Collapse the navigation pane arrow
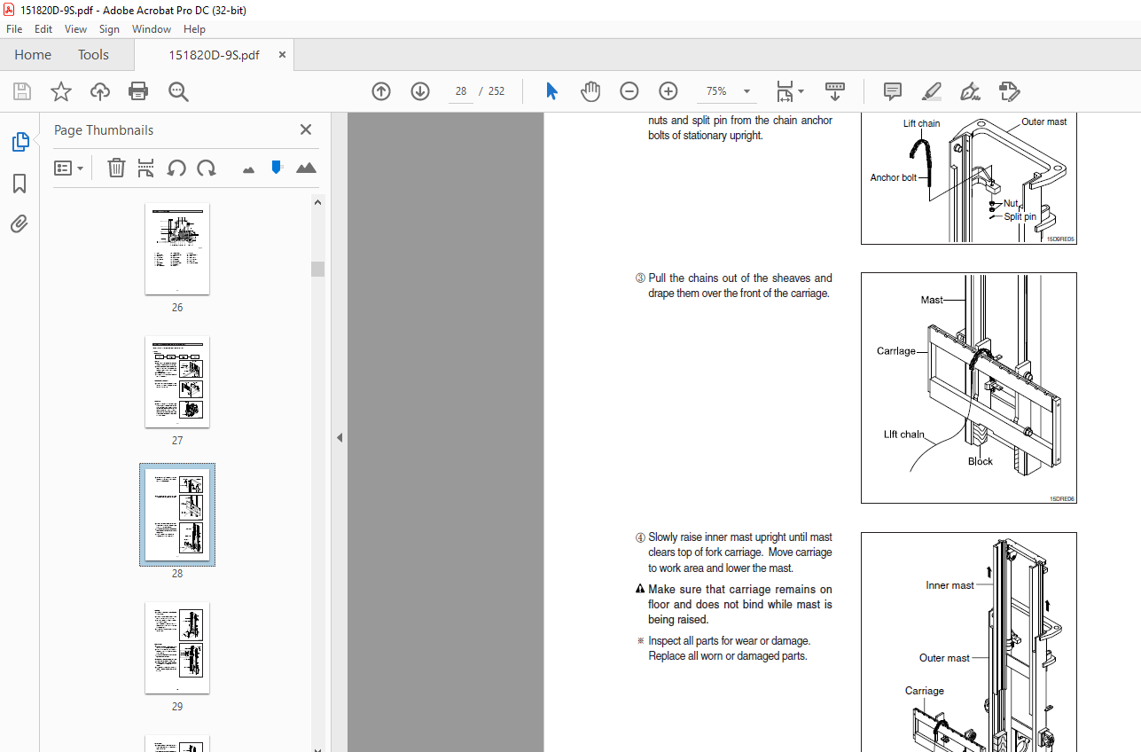Viewport: 1141px width, 752px height. pyautogui.click(x=339, y=437)
